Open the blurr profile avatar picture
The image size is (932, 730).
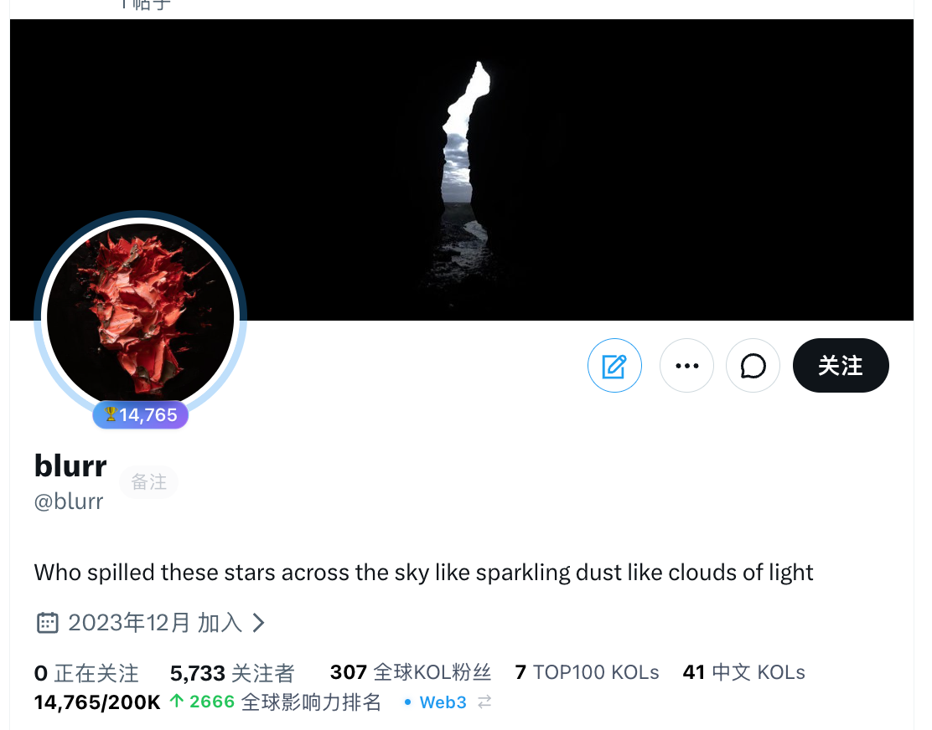pos(140,316)
